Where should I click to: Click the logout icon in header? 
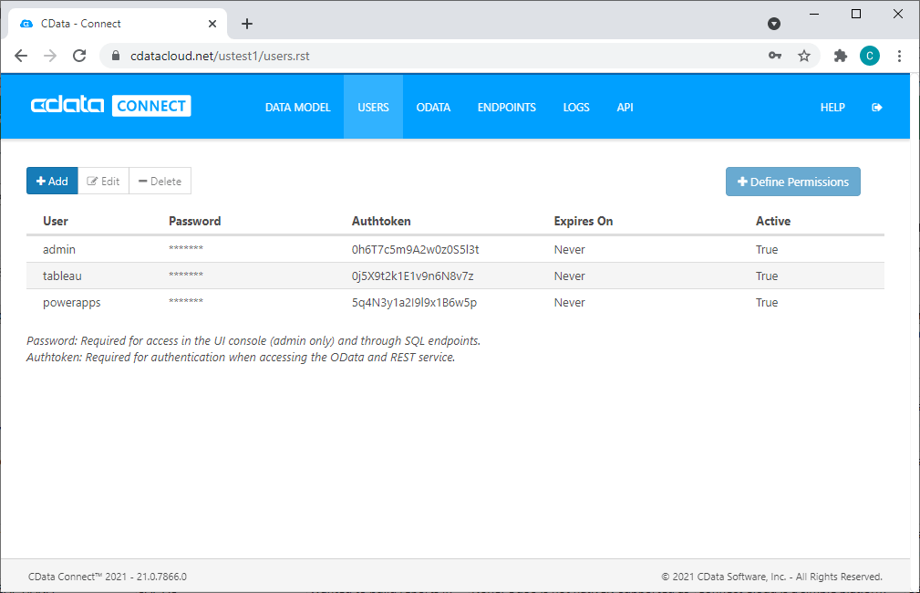tap(877, 107)
